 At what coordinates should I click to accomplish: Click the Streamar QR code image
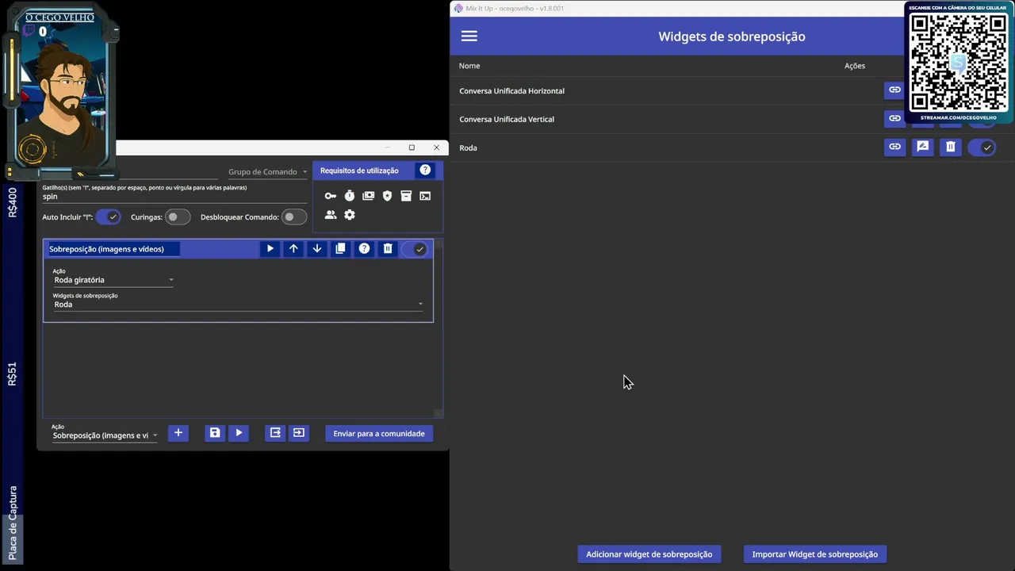(x=958, y=63)
